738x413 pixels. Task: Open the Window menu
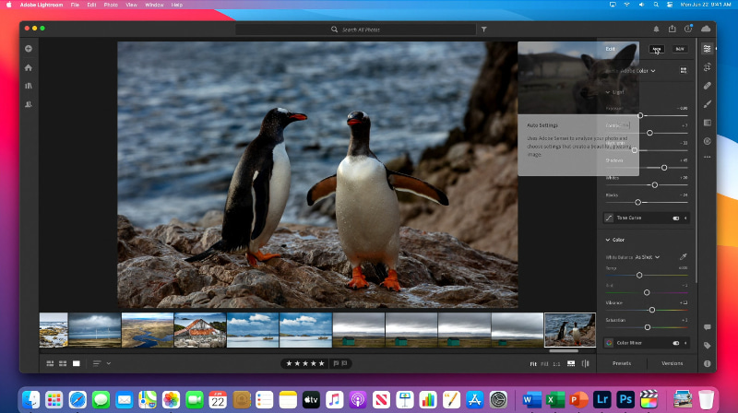coord(154,5)
